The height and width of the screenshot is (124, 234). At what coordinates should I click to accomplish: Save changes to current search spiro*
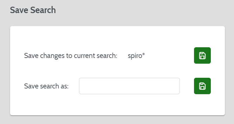(x=202, y=55)
